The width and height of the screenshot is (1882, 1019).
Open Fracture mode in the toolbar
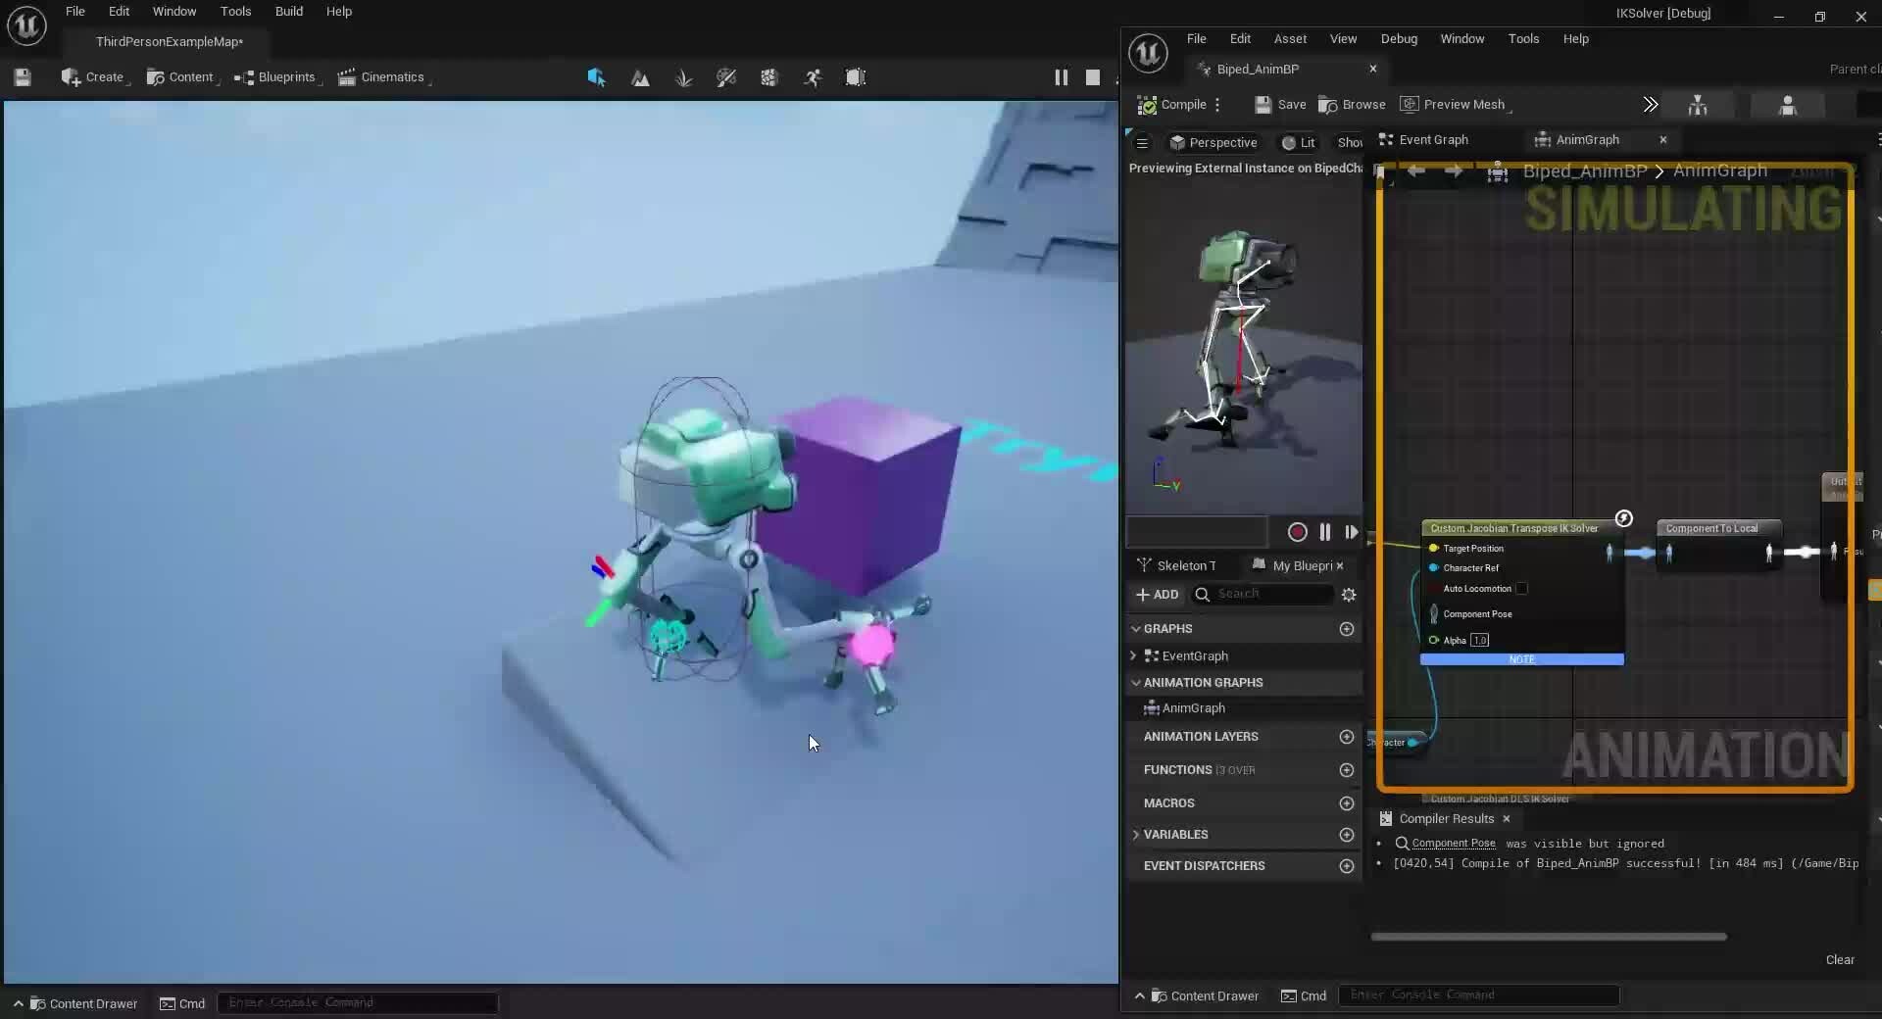coord(768,77)
